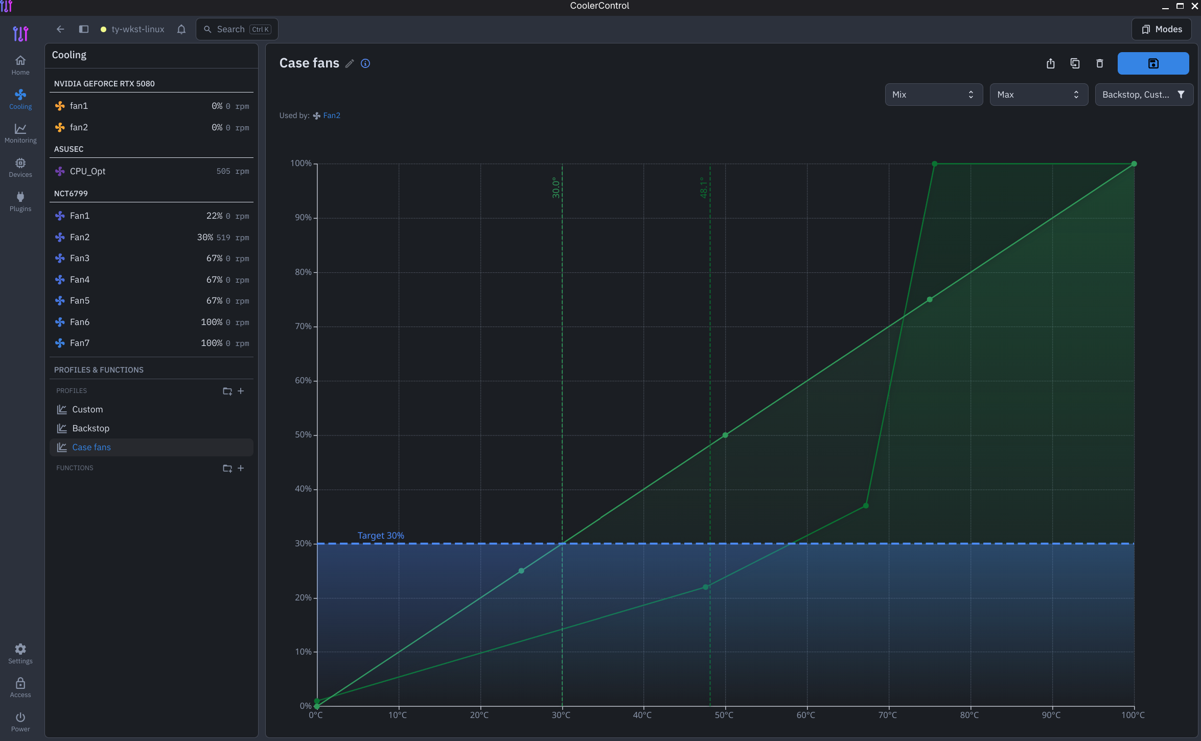Save the profile with the blue button
1201x741 pixels.
[1153, 63]
